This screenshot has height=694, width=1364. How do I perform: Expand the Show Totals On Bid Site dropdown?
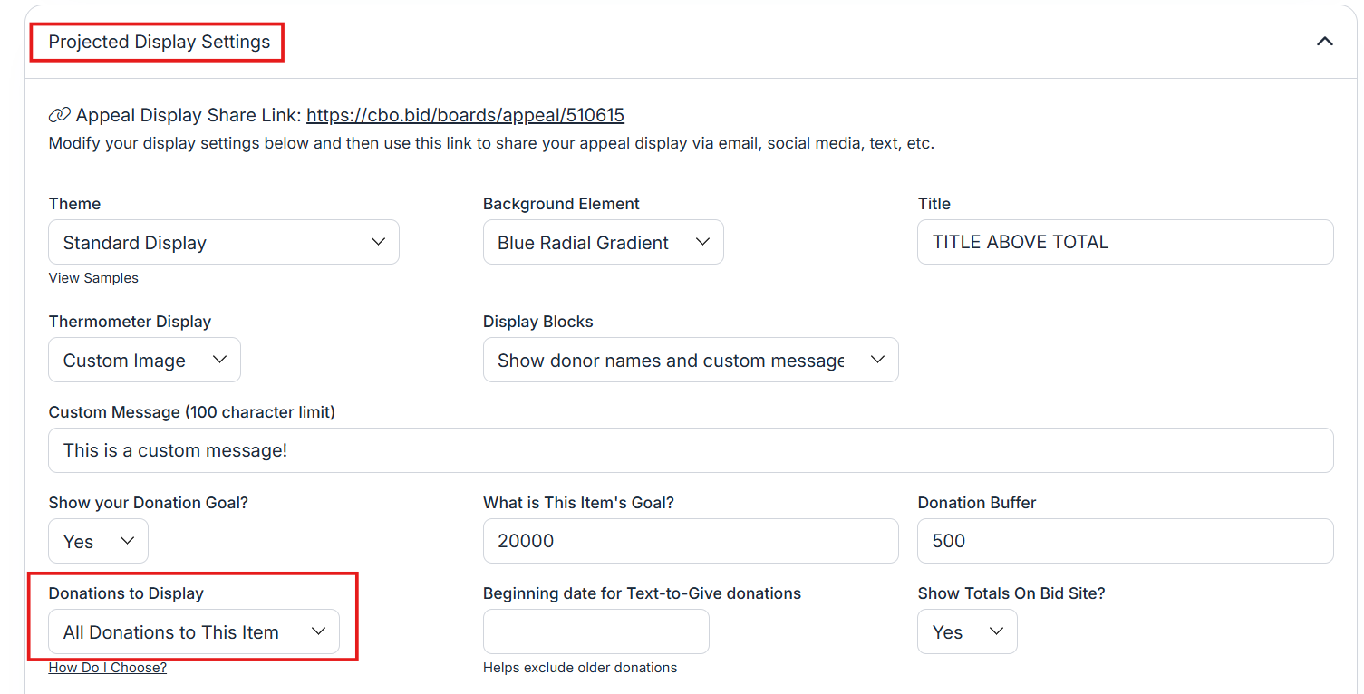click(967, 632)
